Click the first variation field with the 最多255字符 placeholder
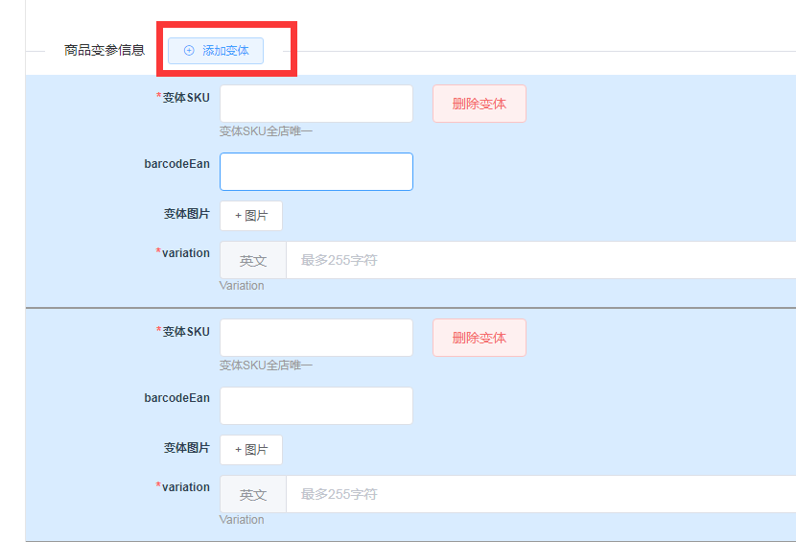Image resolution: width=796 pixels, height=542 pixels. tap(537, 260)
